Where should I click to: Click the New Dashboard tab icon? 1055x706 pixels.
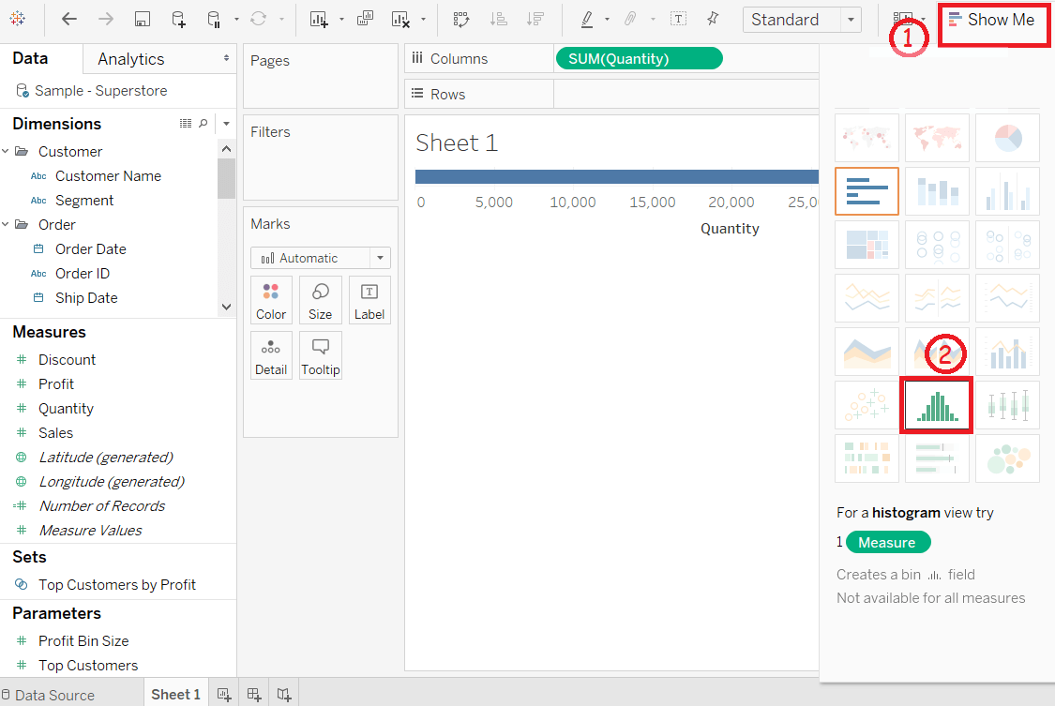253,695
